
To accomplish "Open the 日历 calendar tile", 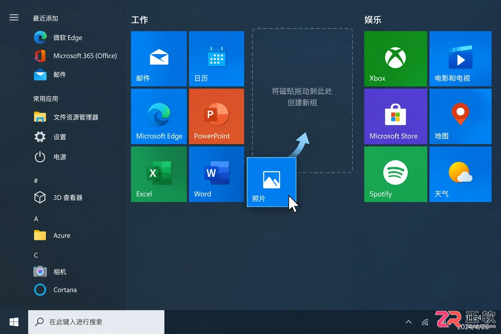I will (216, 59).
